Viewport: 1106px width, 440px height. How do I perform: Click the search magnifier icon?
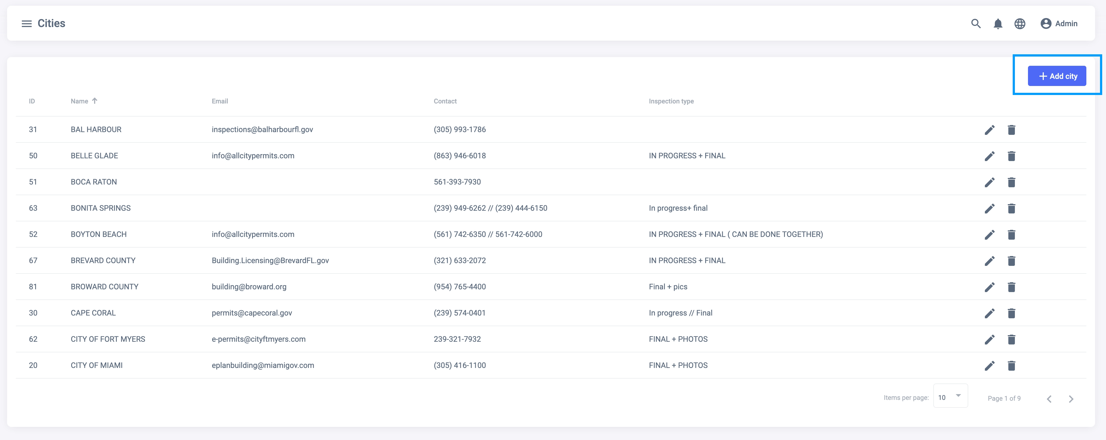976,24
